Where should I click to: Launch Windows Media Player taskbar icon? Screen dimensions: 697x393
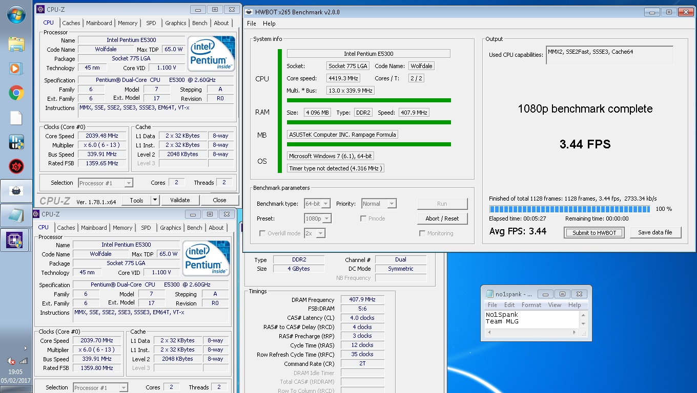[x=15, y=68]
